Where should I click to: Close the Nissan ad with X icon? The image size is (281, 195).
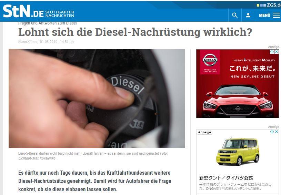coord(277,52)
